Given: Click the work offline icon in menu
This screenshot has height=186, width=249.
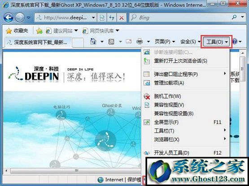Looking at the screenshot, I should tap(147, 96).
